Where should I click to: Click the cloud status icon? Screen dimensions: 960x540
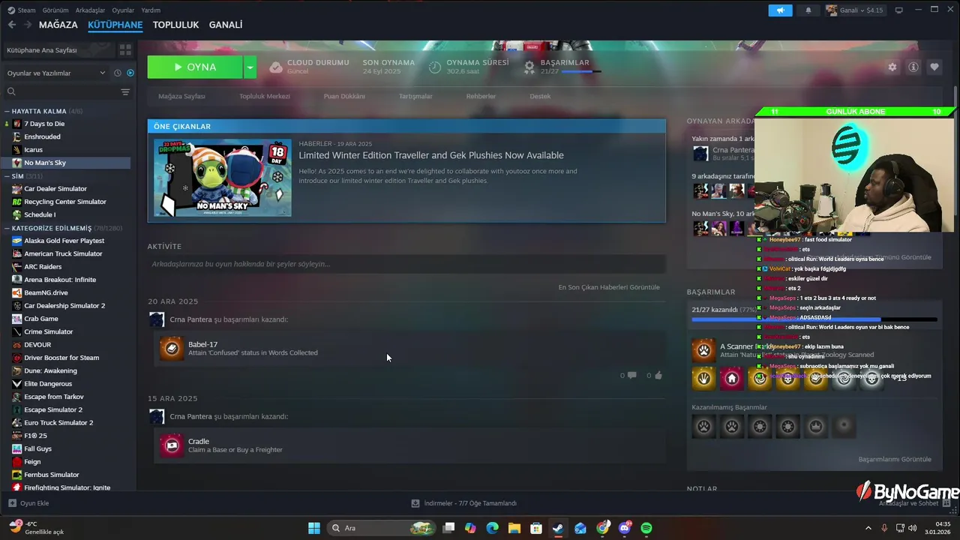276,67
